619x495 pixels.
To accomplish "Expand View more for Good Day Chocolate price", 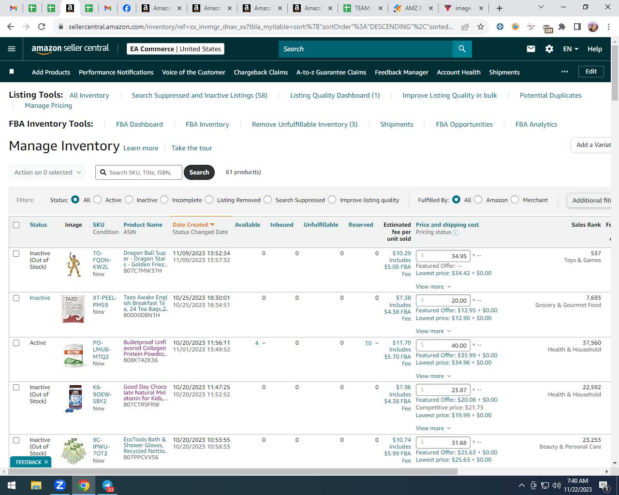I will (x=433, y=428).
